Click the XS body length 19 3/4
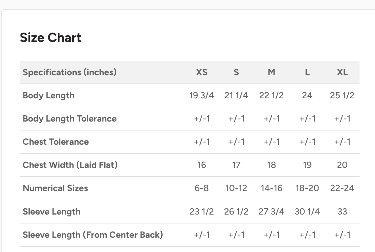Viewport: 375px width, 252px height. point(201,95)
